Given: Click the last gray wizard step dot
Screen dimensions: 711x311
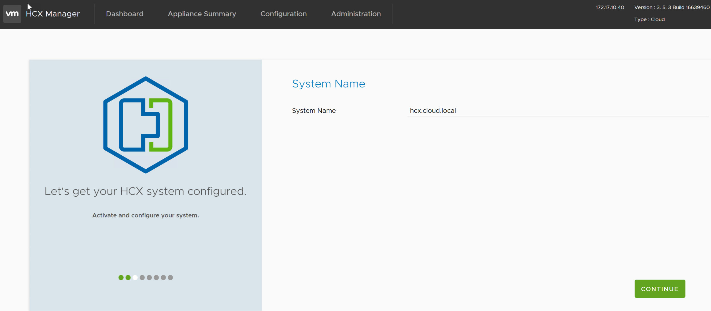Looking at the screenshot, I should 170,277.
